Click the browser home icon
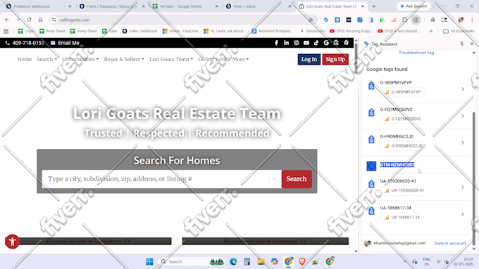This screenshot has width=479, height=269. coord(40,20)
